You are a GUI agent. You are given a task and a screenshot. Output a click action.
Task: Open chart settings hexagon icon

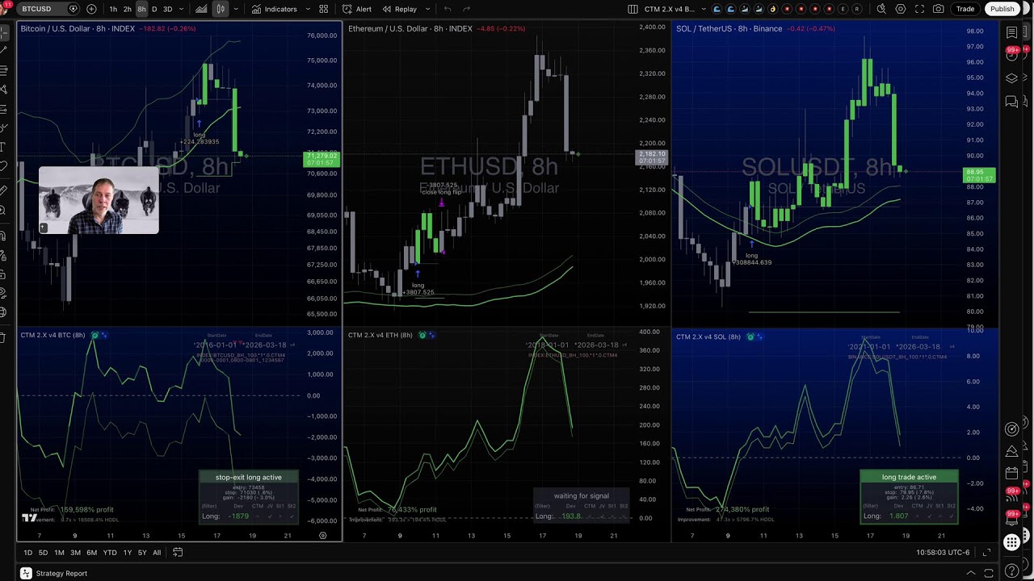[901, 9]
